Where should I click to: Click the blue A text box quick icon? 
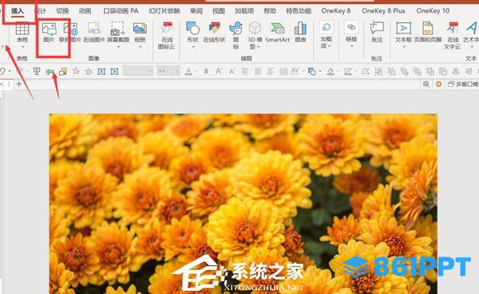(x=101, y=72)
